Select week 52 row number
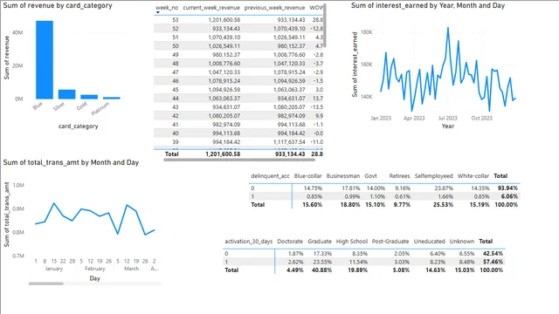This screenshot has width=559, height=314. (x=175, y=29)
